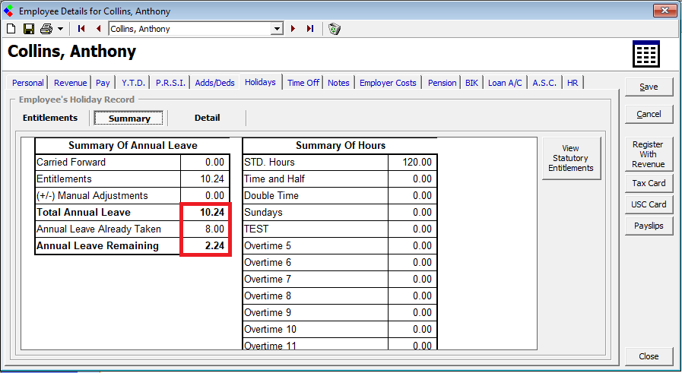Screen dimensions: 682x373
Task: Open the Time Off tab
Action: [x=303, y=83]
